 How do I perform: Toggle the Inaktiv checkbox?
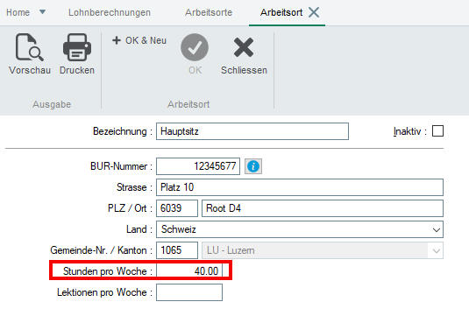point(437,131)
